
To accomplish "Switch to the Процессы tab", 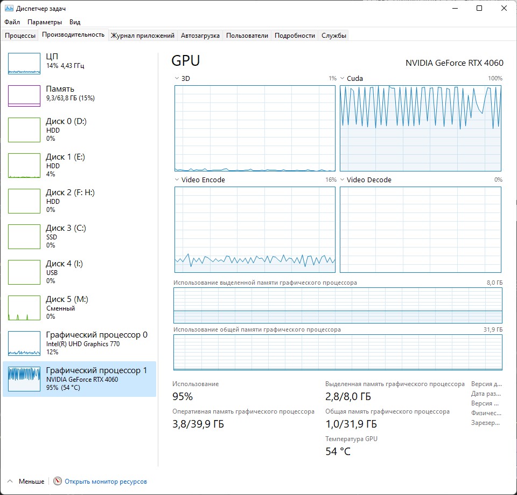I will 20,36.
